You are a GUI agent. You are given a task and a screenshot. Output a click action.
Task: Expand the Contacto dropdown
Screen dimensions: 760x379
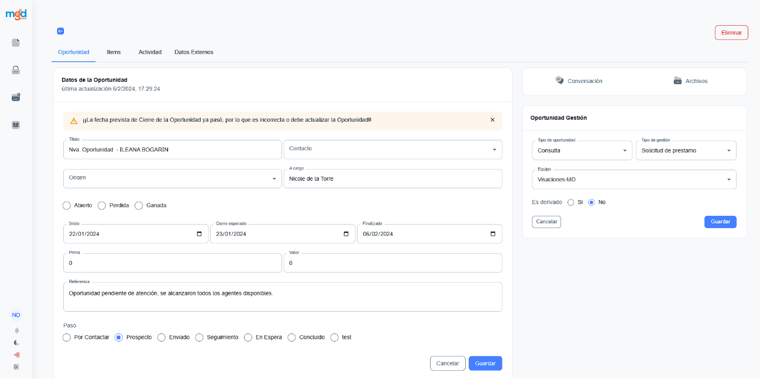393,149
